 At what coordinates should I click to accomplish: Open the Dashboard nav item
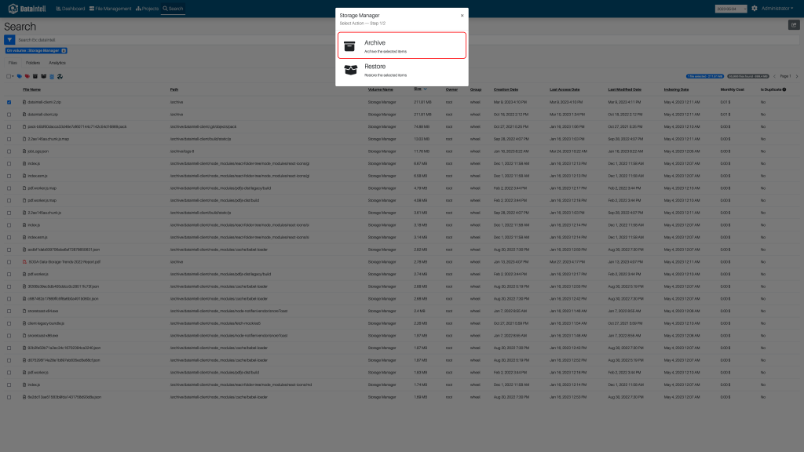[71, 9]
